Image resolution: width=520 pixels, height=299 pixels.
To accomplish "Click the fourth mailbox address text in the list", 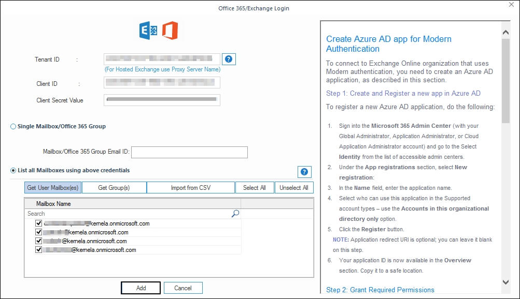I will point(90,250).
